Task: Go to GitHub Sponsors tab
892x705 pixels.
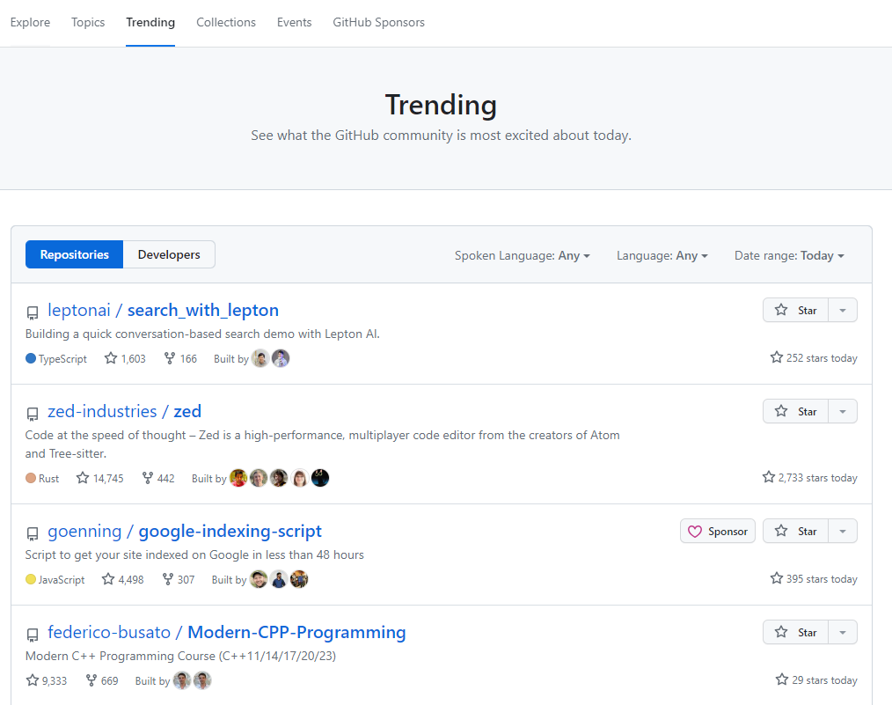Action: click(378, 22)
